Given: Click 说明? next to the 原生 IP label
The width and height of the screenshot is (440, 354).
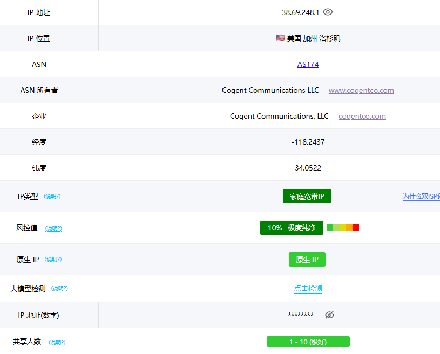Looking at the screenshot, I should coord(53,260).
